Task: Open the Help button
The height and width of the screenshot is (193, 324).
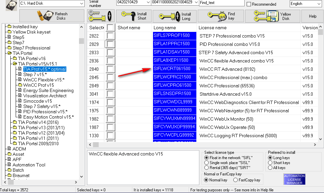Action: tap(312, 16)
